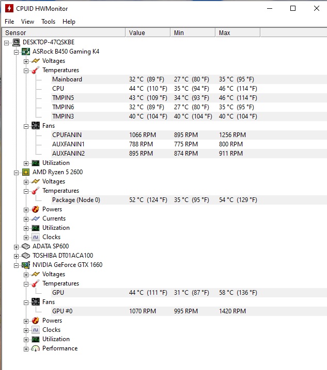The image size is (327, 370).
Task: Click the NVIDIA GeForce GTX 1660 card icon
Action: pos(26,265)
